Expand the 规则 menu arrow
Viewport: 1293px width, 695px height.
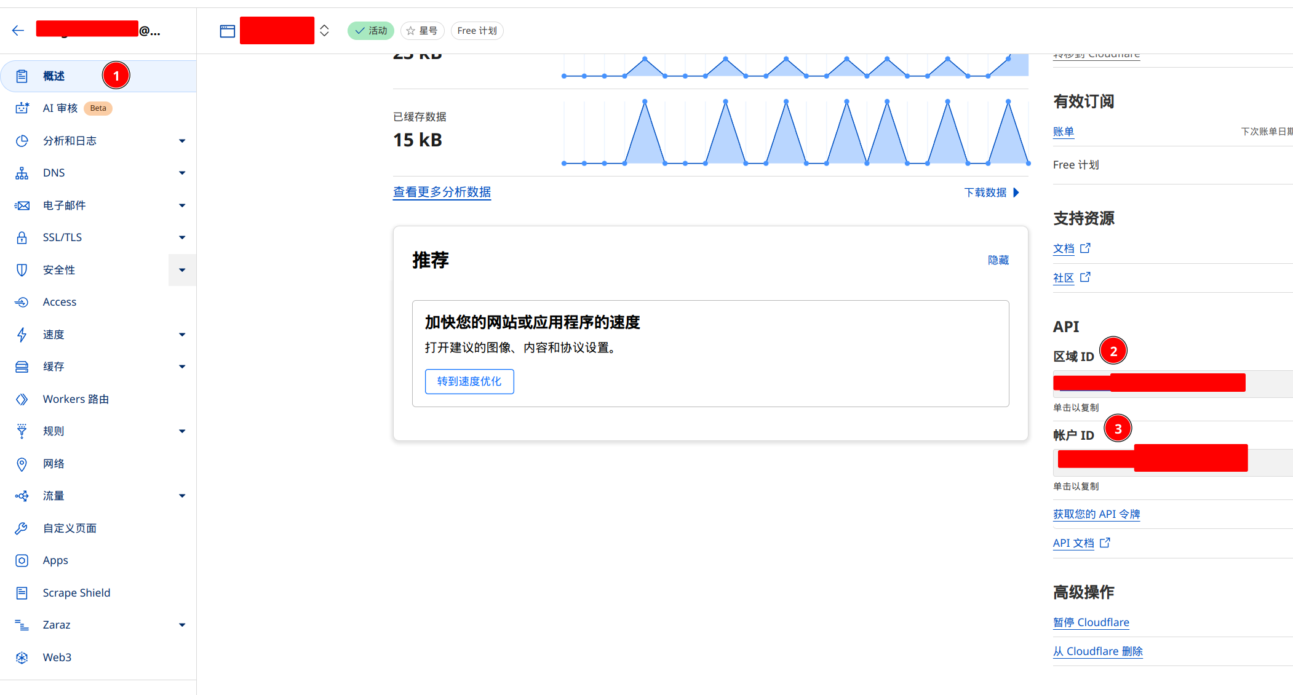click(x=182, y=431)
